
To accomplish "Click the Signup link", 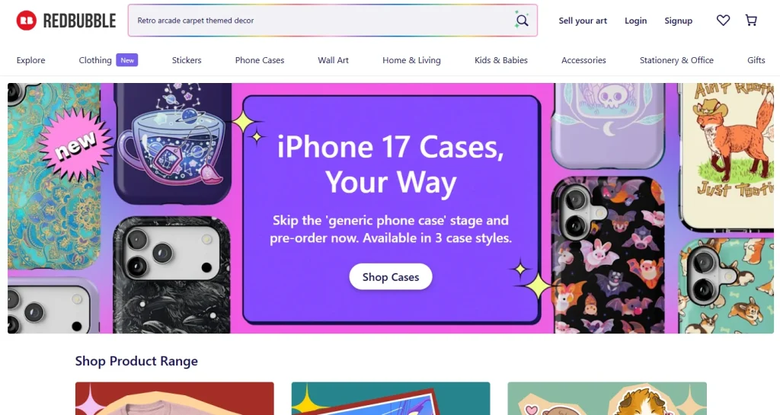I will pyautogui.click(x=678, y=21).
